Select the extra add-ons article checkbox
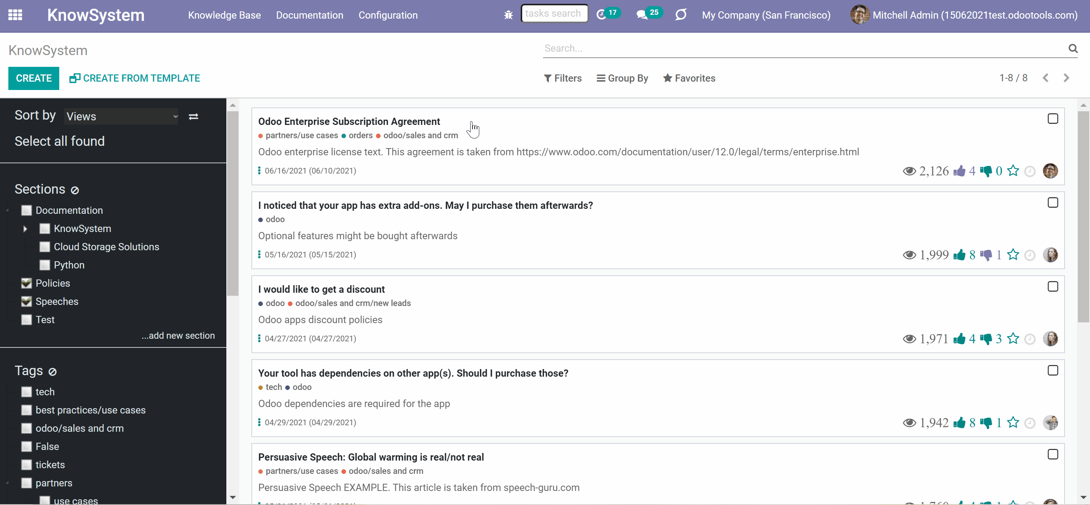1090x505 pixels. point(1053,203)
